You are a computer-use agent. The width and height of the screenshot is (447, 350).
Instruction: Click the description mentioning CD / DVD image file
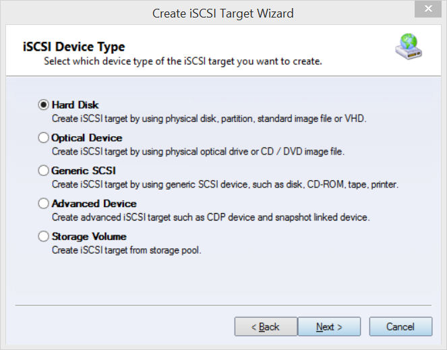point(198,152)
